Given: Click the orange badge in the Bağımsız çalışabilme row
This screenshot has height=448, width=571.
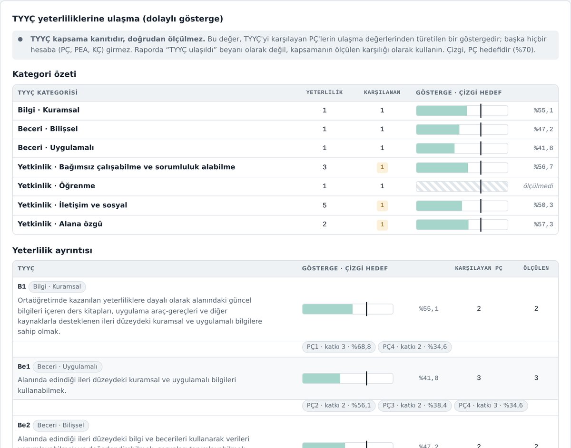Looking at the screenshot, I should point(382,167).
